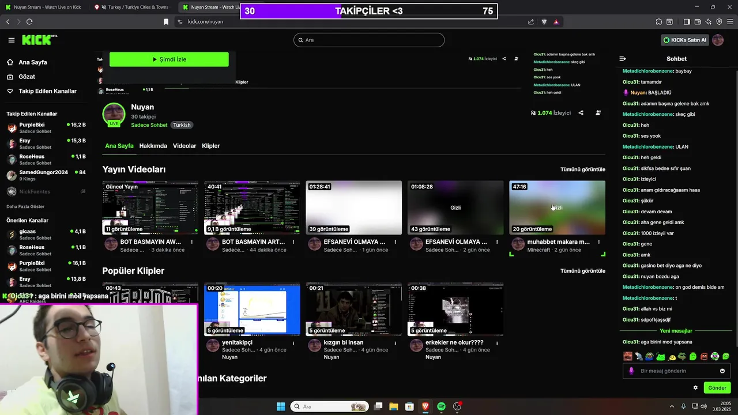The image size is (738, 415).
Task: Collapse the Sohbet chat panel
Action: click(623, 59)
